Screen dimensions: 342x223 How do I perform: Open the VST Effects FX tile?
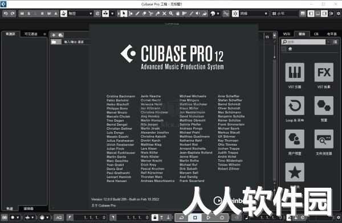tap(324, 72)
